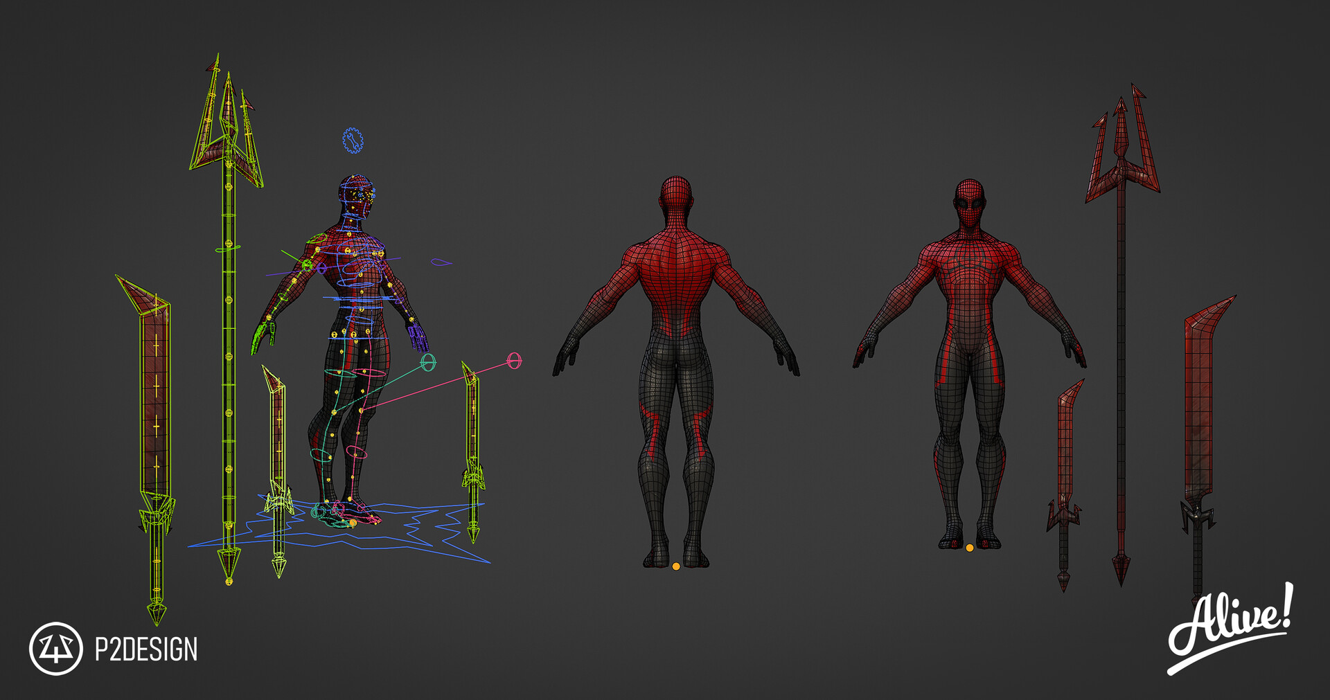Image resolution: width=1330 pixels, height=700 pixels.
Task: Select the magenta IK pole target circle
Action: pyautogui.click(x=513, y=359)
